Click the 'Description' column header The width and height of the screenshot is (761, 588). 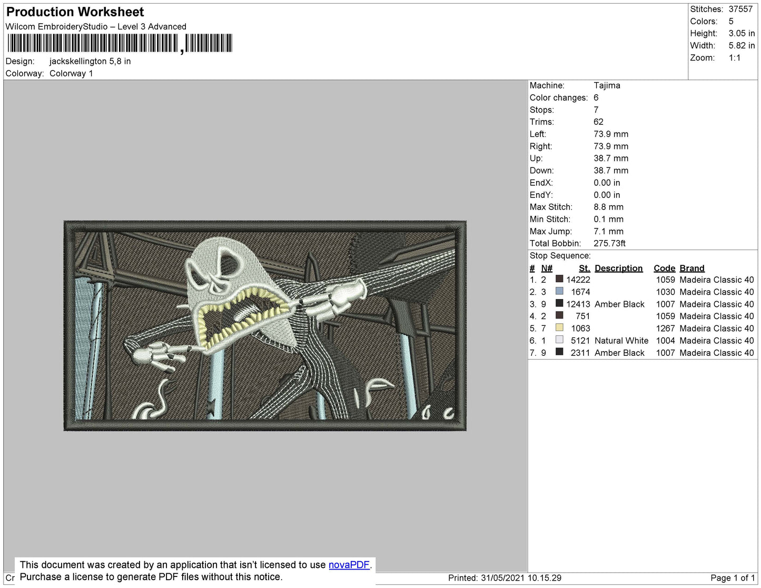pos(618,268)
